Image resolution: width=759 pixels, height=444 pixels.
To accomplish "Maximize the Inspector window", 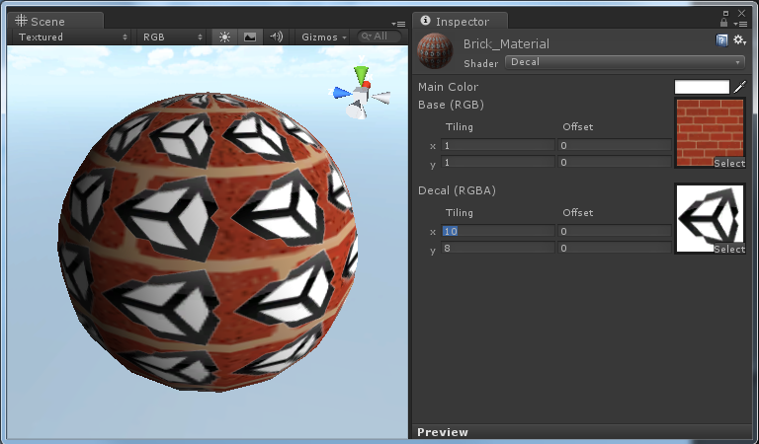I will coord(725,13).
